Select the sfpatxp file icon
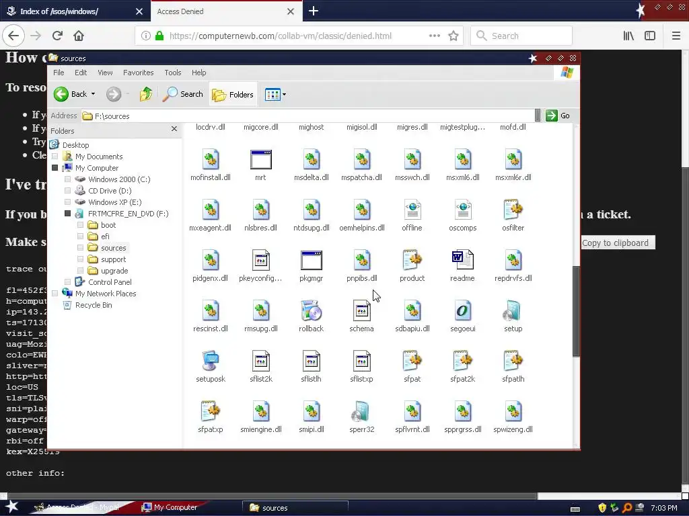This screenshot has height=516, width=689. pos(211,412)
